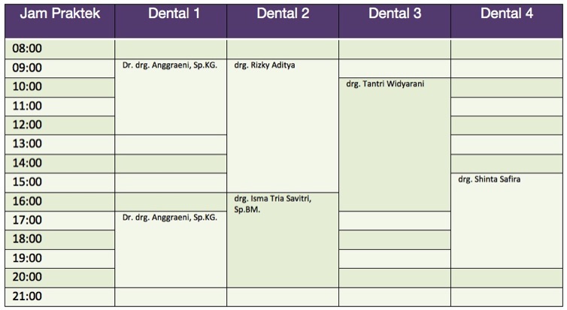The height and width of the screenshot is (310, 567).
Task: Select the Dental 2 column header
Action: [283, 14]
